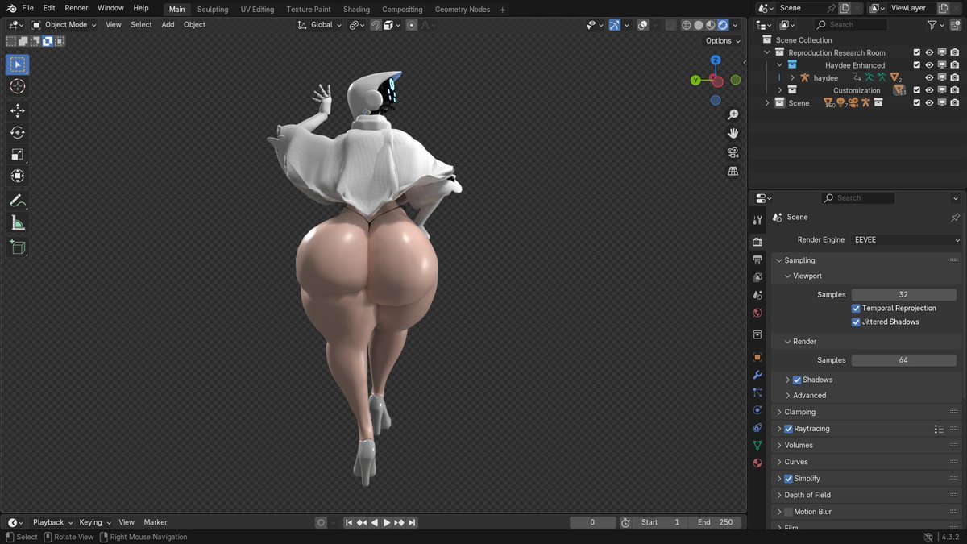Open the Playback dropdown
Screen dimensions: 967x544
[52, 522]
